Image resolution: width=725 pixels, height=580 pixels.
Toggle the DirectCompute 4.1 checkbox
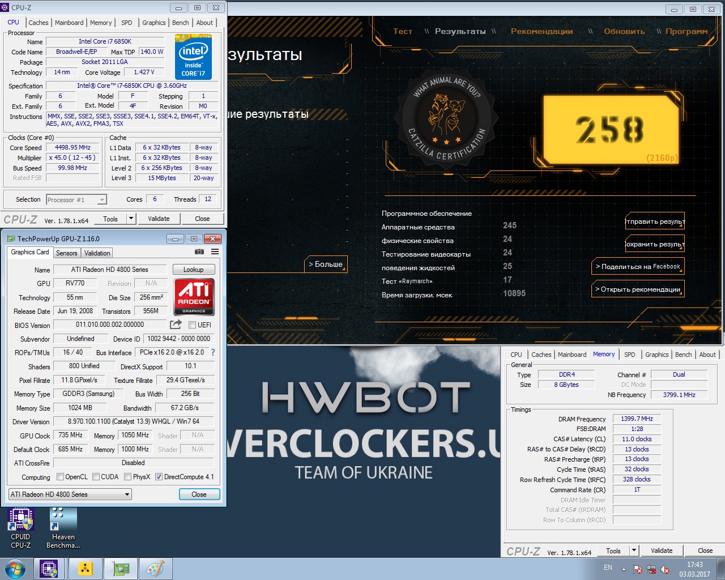click(x=159, y=476)
